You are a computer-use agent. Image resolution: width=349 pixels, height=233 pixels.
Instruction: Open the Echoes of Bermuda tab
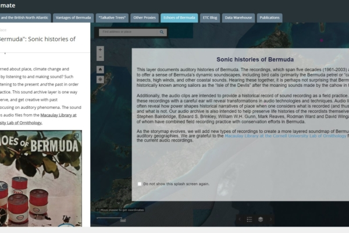point(179,18)
